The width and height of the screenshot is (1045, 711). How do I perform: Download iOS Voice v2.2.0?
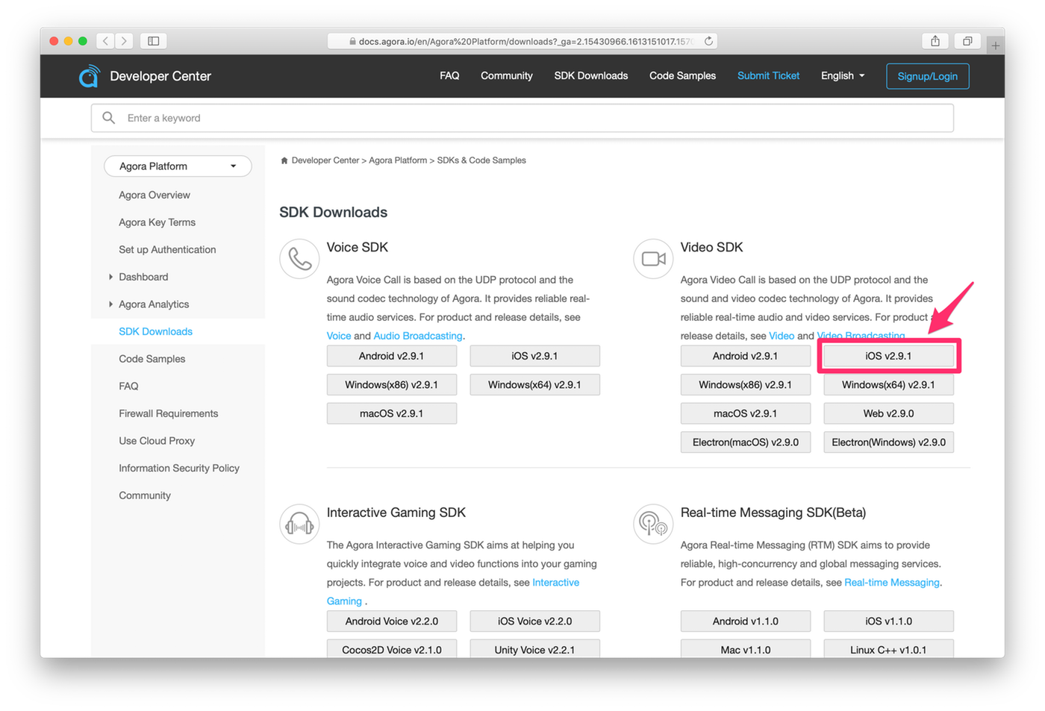point(534,621)
